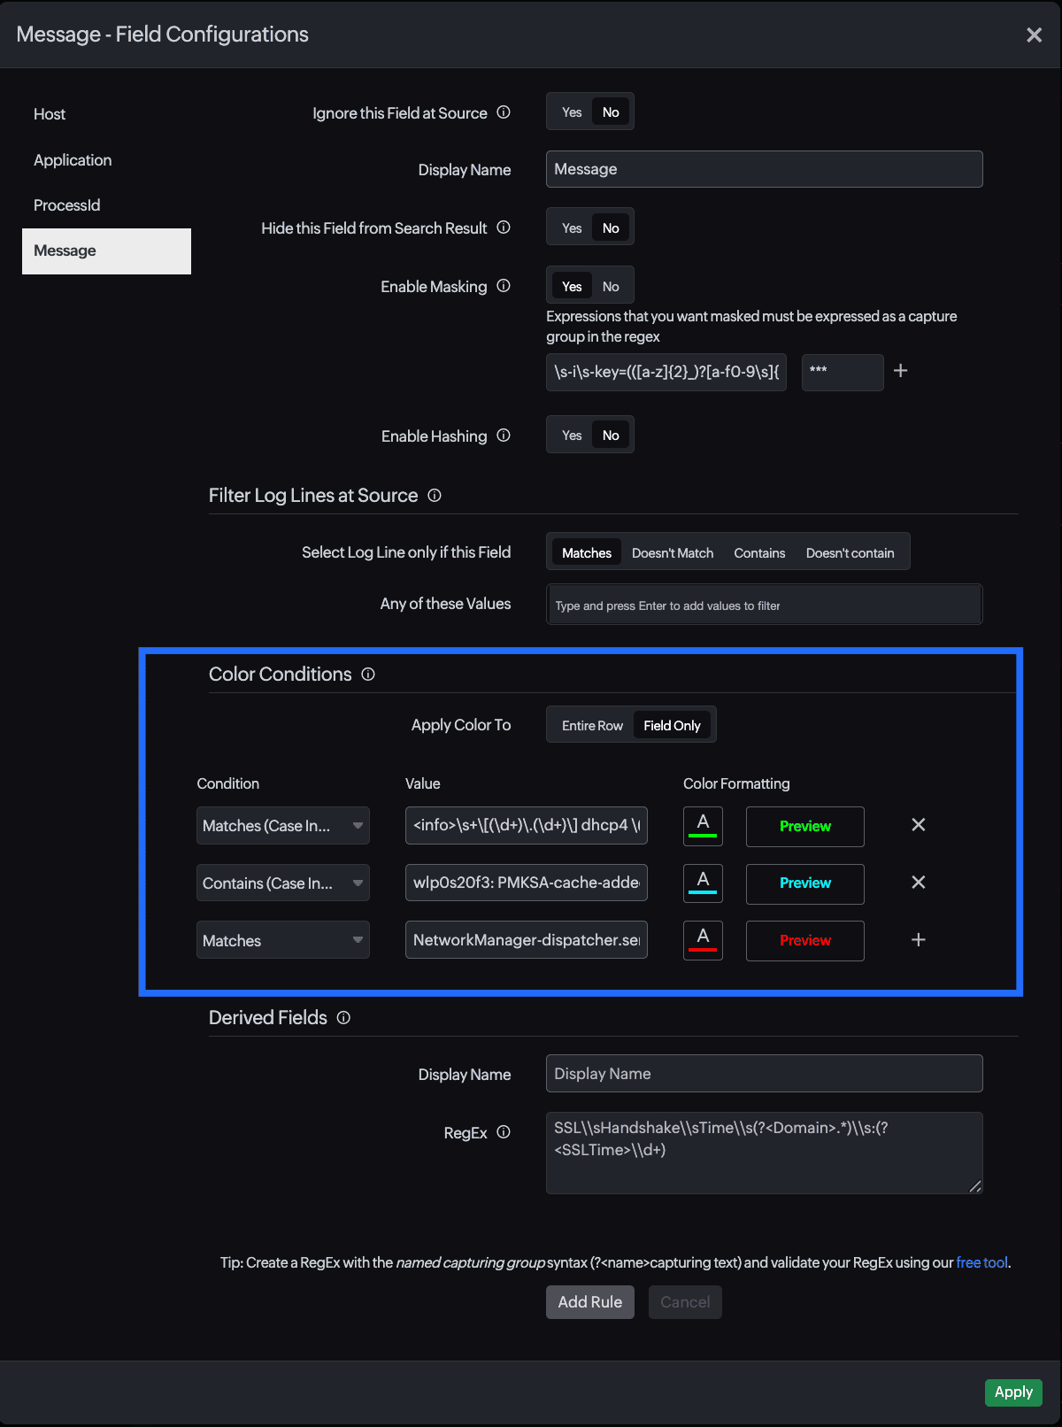Remove the Contains color condition row
The height and width of the screenshot is (1427, 1062).
point(918,883)
